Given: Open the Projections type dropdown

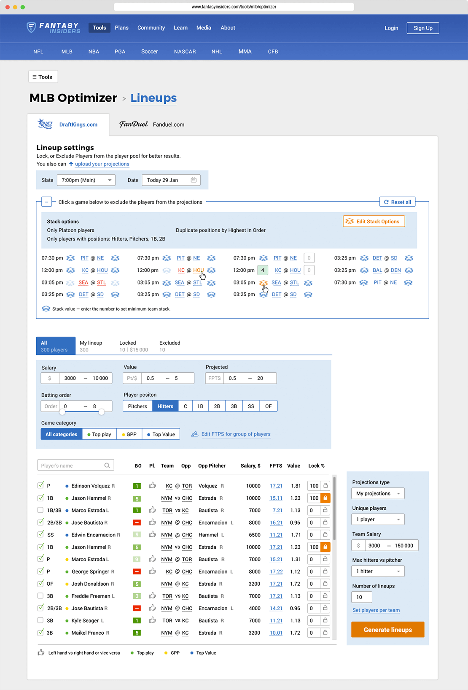Looking at the screenshot, I should point(378,493).
